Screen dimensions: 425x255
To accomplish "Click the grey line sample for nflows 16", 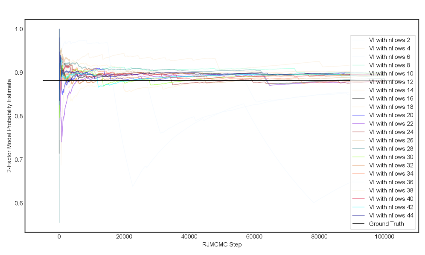I will point(358,99).
